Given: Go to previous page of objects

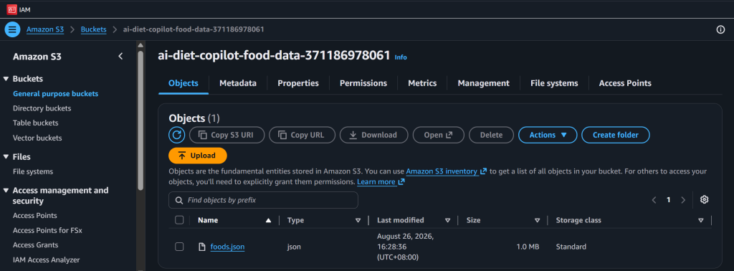Looking at the screenshot, I should (654, 200).
